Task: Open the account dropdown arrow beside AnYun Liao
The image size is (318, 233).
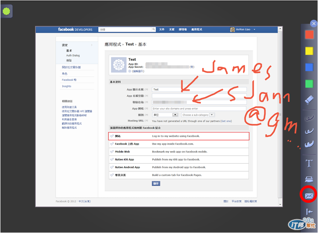Action: [x=254, y=29]
